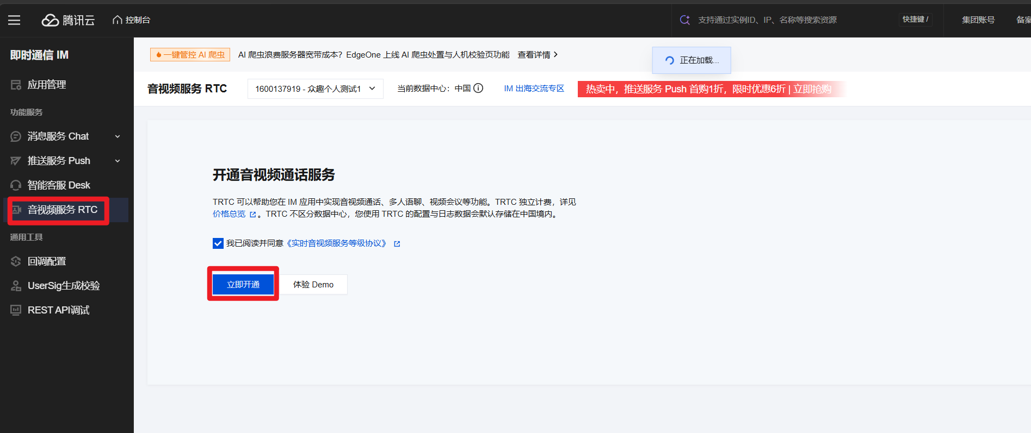
Task: Click the application management icon
Action: click(16, 85)
